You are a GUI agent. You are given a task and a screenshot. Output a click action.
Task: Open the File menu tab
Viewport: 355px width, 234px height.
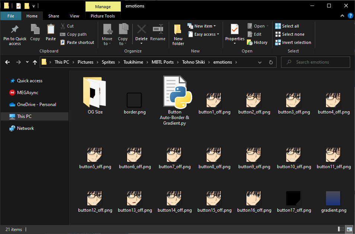point(11,16)
